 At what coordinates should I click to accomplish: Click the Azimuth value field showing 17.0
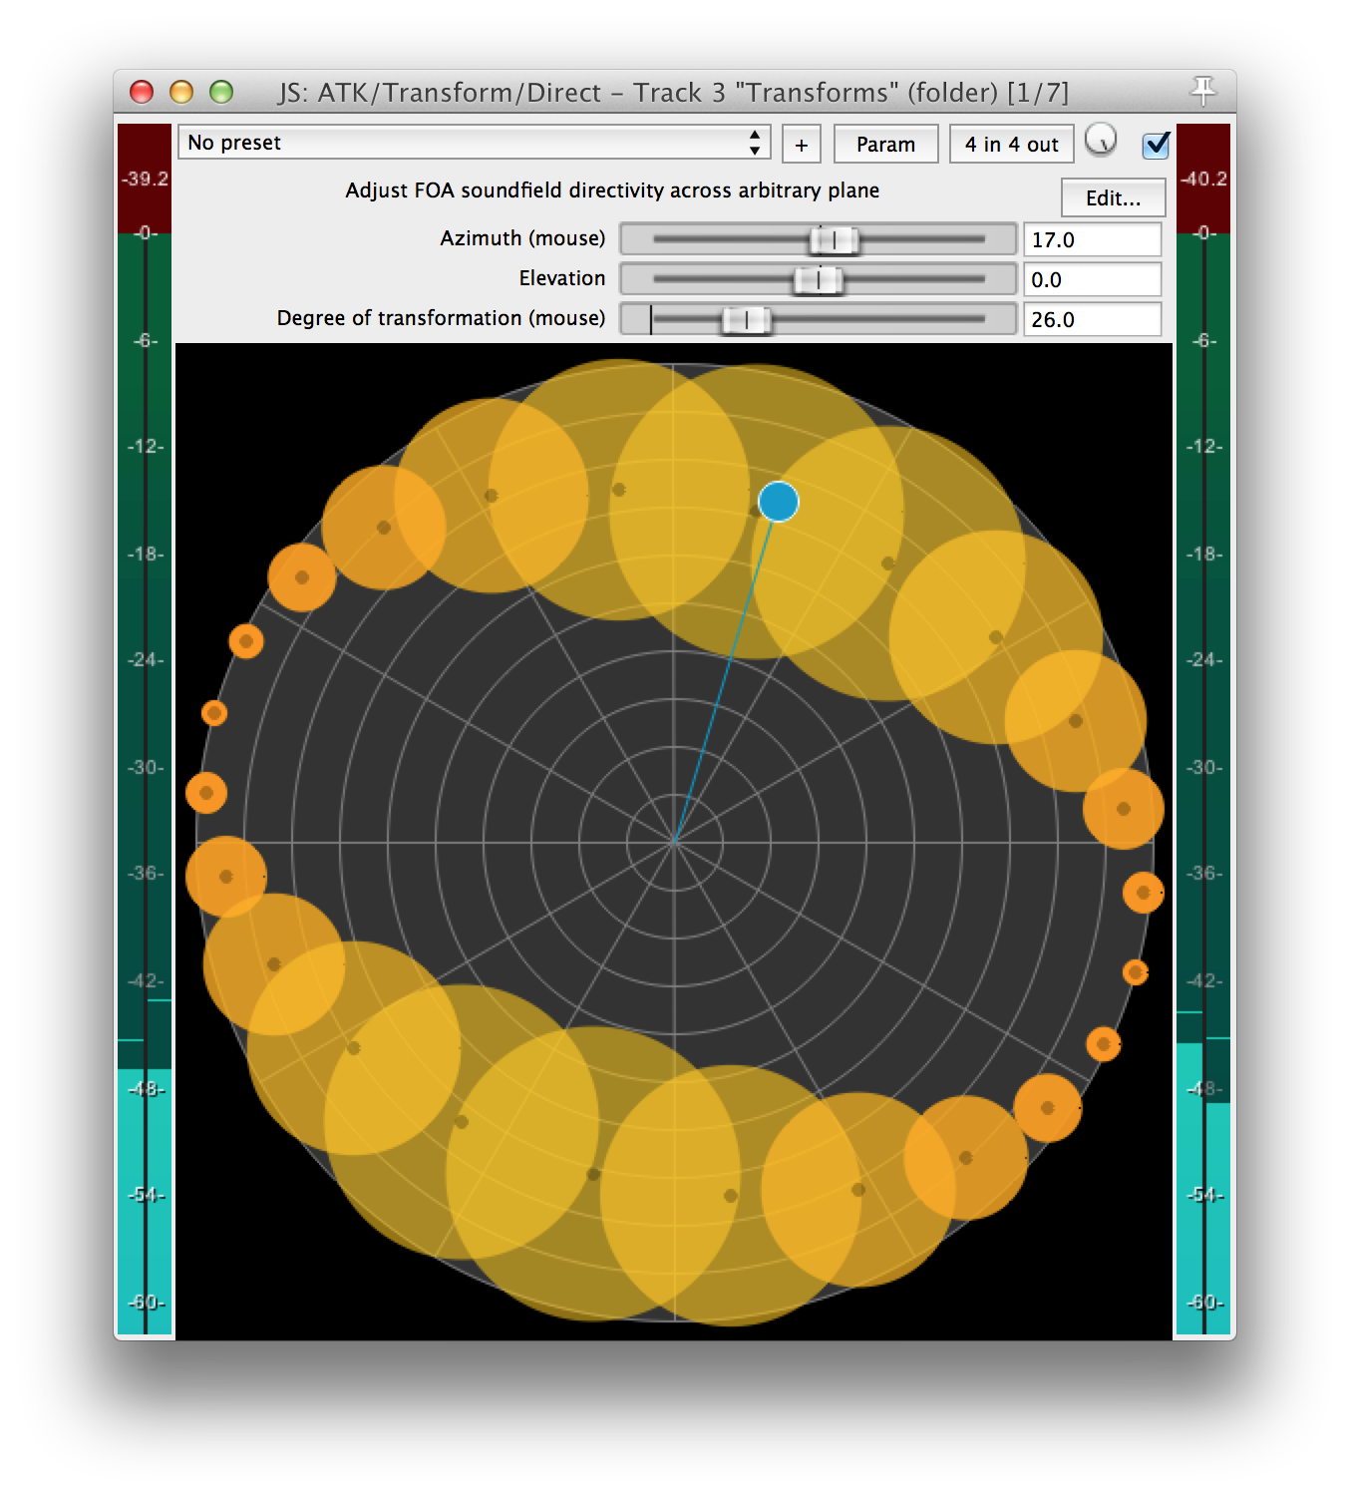coord(1092,239)
